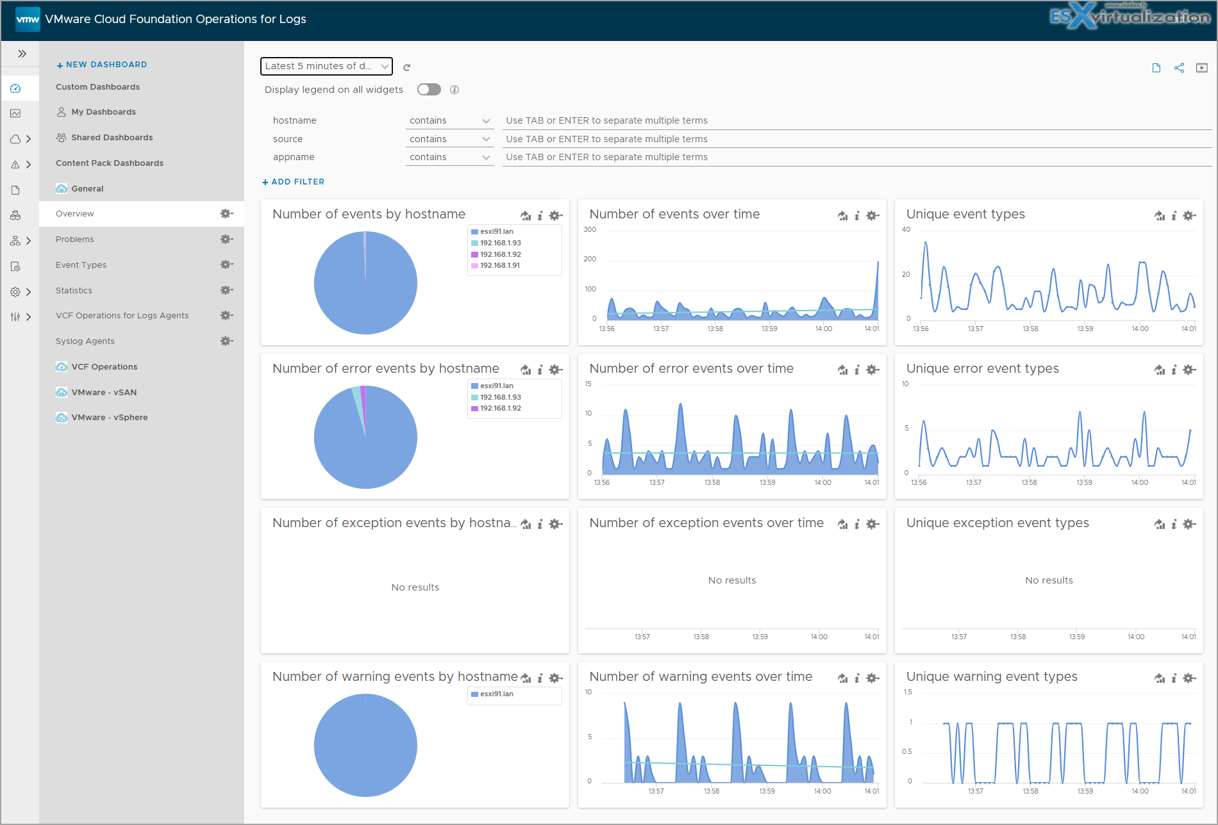Expand the cloud rail section chevron

click(x=29, y=139)
